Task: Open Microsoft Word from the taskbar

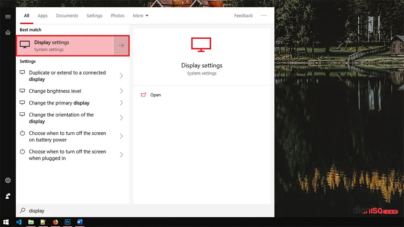Action: (x=80, y=222)
